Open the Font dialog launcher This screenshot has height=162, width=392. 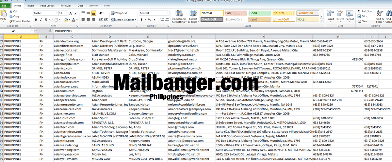pyautogui.click(x=77, y=25)
